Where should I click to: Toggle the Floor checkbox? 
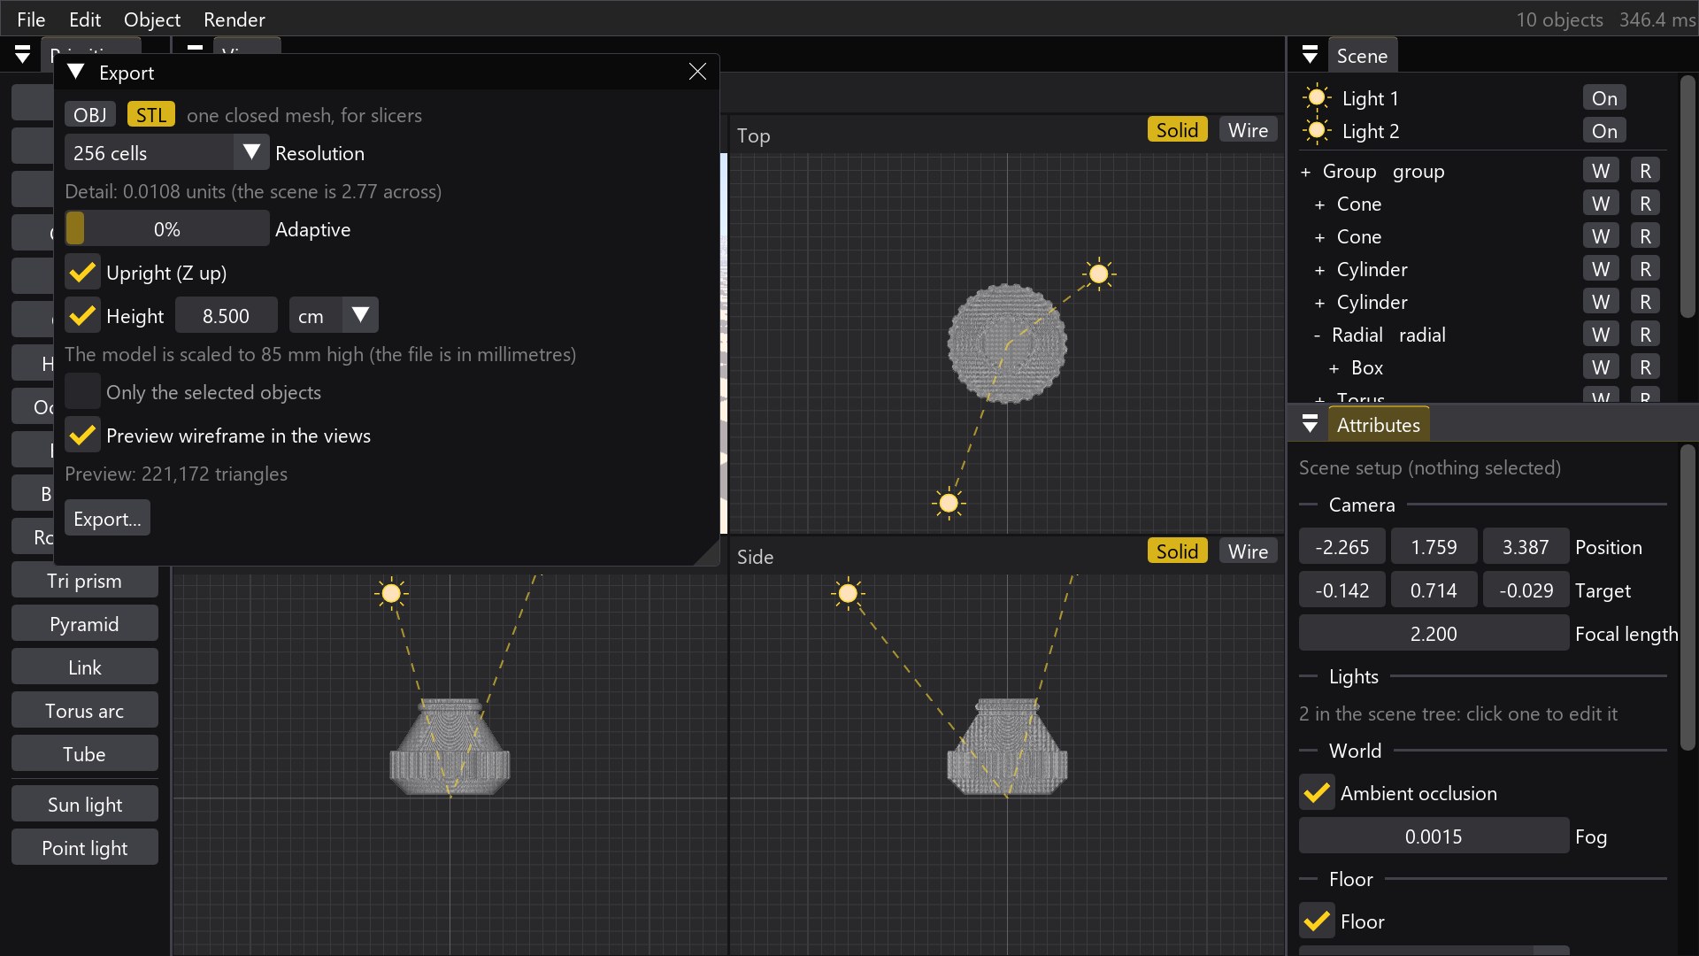(x=1317, y=921)
